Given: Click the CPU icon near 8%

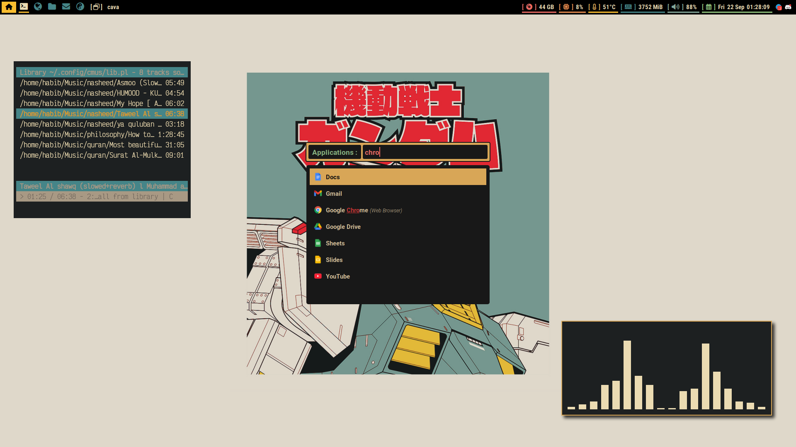Looking at the screenshot, I should click(566, 7).
